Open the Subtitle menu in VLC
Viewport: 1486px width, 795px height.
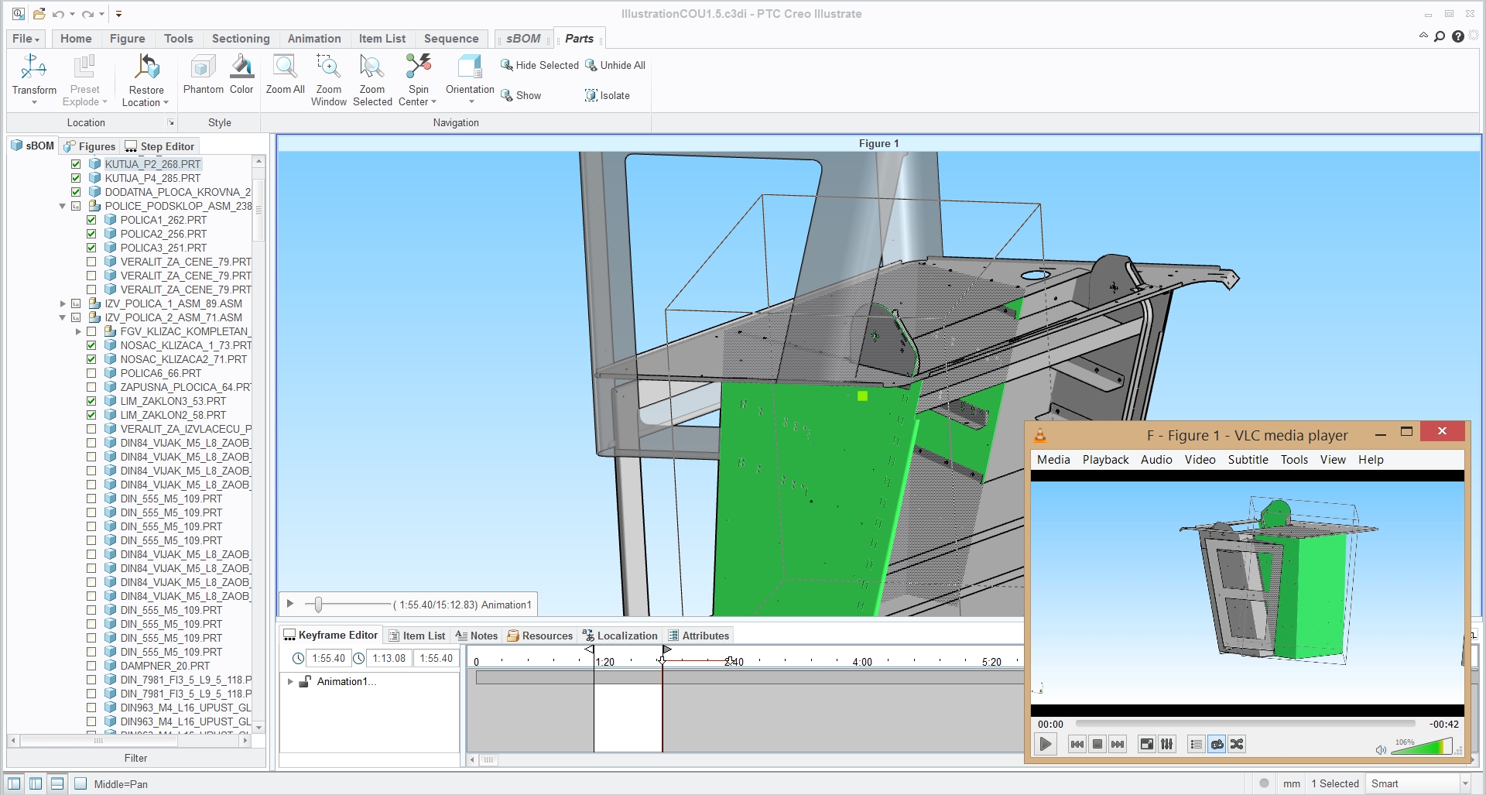tap(1248, 459)
